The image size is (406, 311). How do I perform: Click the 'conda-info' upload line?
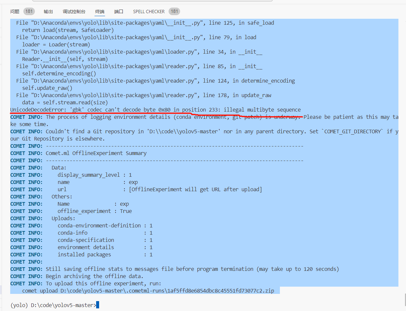coord(105,233)
